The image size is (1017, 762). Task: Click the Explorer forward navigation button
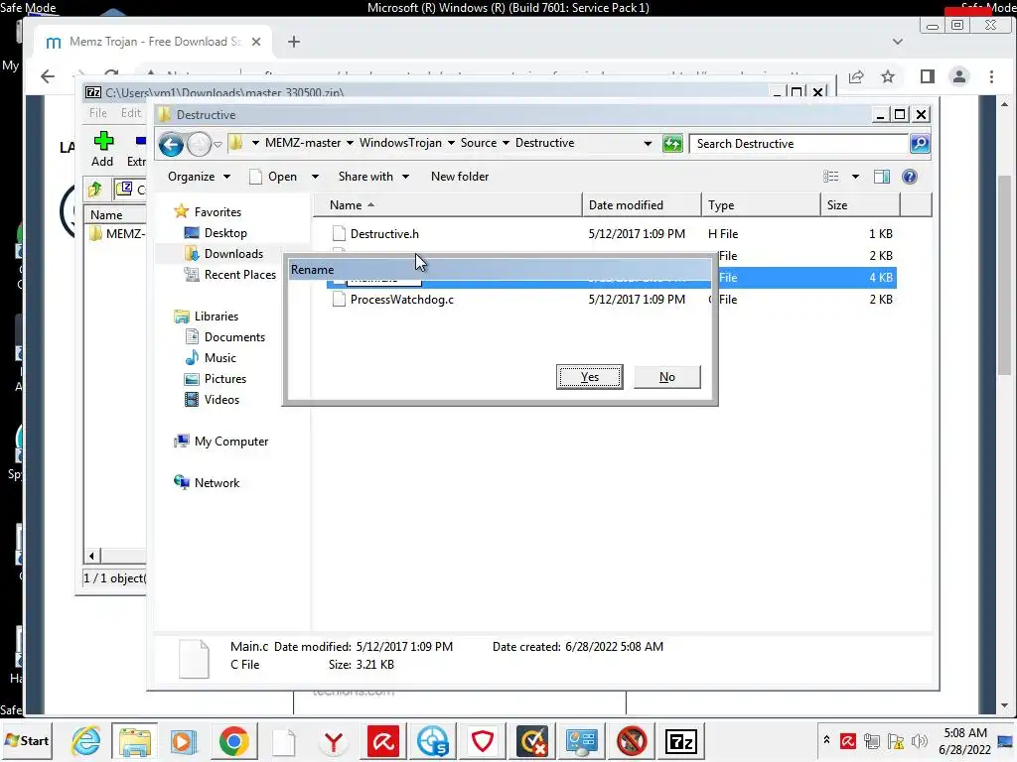(199, 144)
